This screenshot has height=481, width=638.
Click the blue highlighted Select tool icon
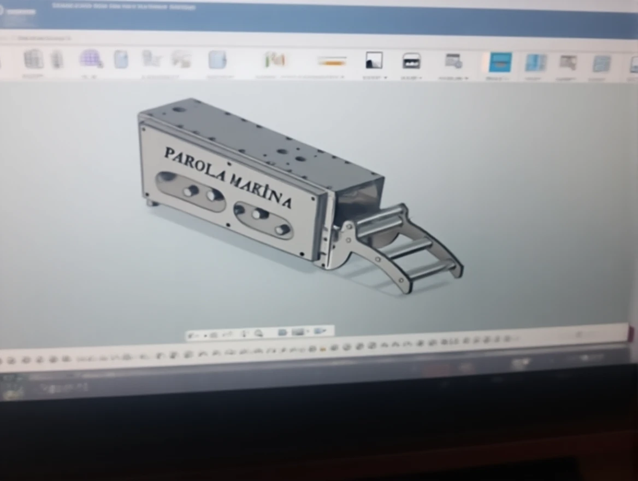click(x=500, y=62)
